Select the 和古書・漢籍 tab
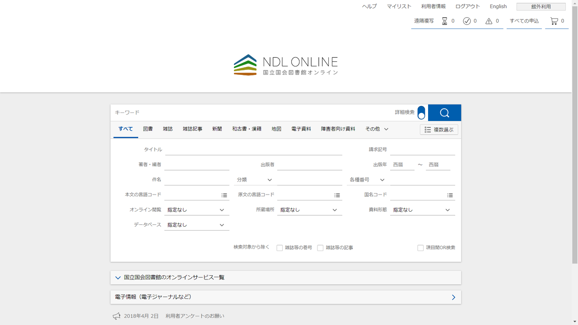578x325 pixels. pyautogui.click(x=247, y=129)
